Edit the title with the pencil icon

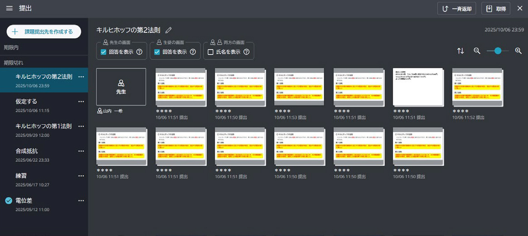tap(168, 30)
